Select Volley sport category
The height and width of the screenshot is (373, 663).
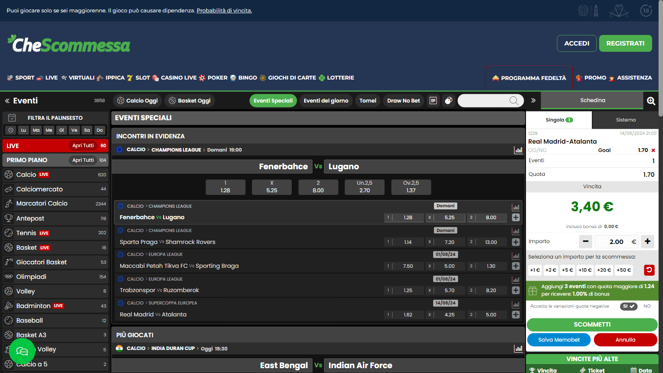click(x=55, y=291)
